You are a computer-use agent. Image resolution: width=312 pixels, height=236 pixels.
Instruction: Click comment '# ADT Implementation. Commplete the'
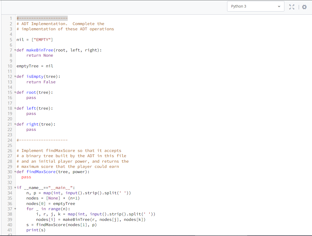(x=60, y=24)
